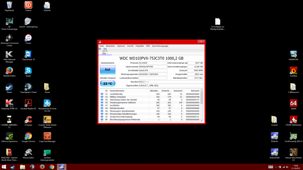Open the Datei menu
This screenshot has width=303, height=170.
102,46
